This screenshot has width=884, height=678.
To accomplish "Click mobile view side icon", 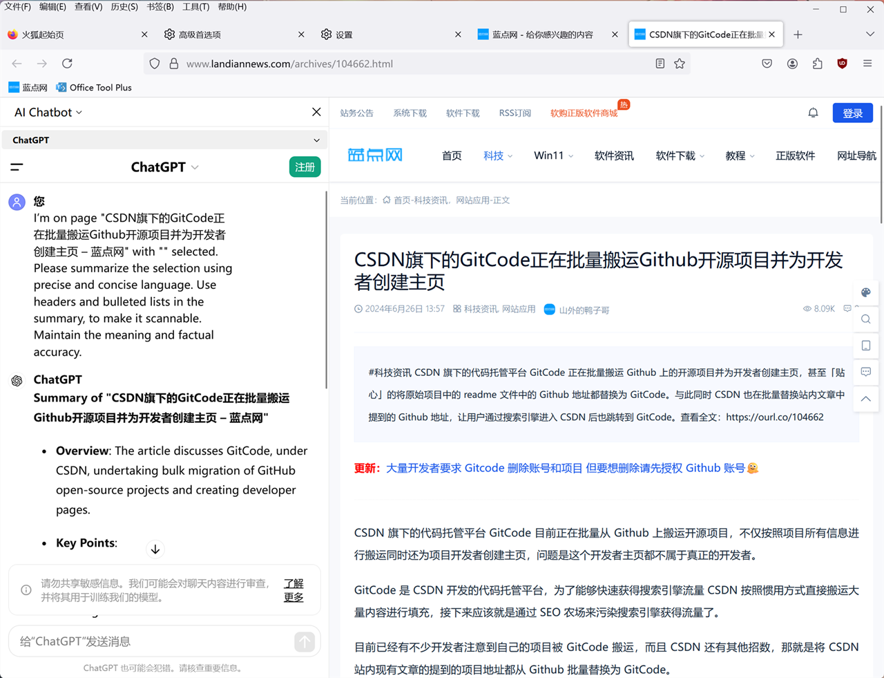I will pos(866,346).
